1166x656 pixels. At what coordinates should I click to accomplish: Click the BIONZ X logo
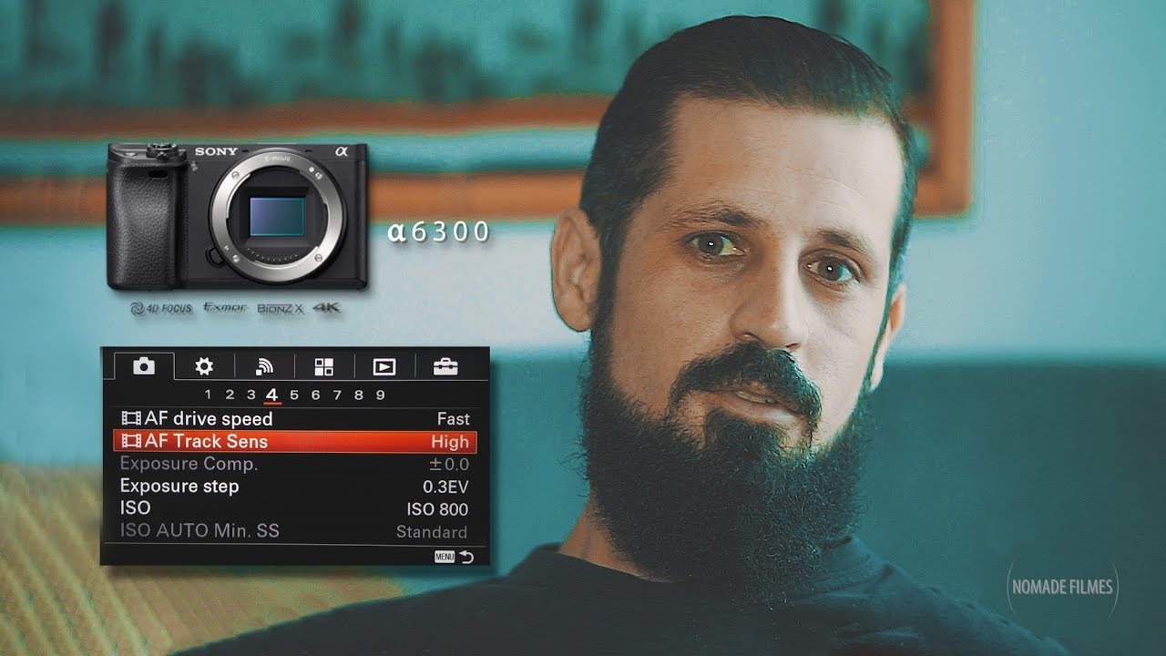pyautogui.click(x=281, y=309)
